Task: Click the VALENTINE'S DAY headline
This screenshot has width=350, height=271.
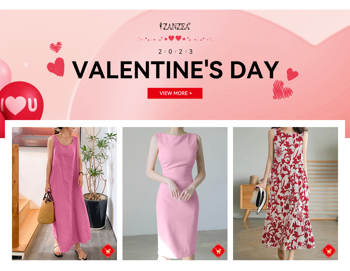Action: [176, 70]
